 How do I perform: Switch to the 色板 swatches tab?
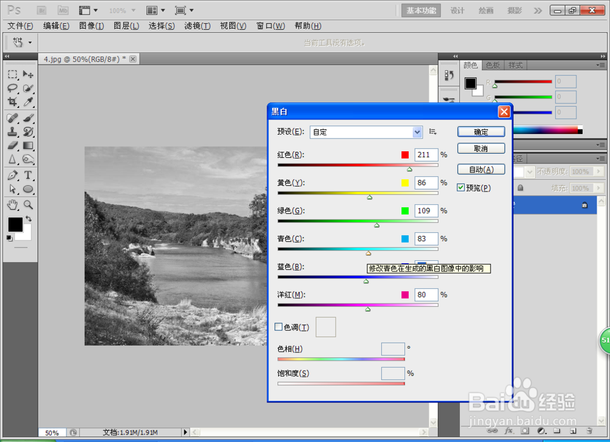[x=493, y=65]
